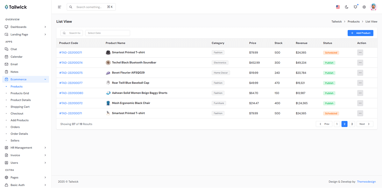The width and height of the screenshot is (382, 188).
Task: Click the Add Product button
Action: click(x=360, y=33)
